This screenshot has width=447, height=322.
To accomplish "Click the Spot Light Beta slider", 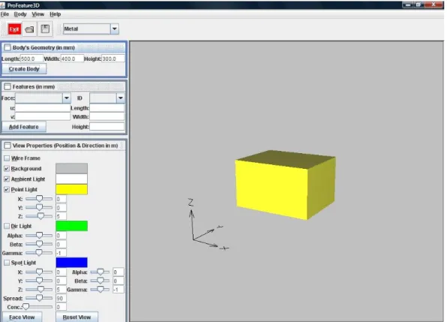I will point(100,281).
